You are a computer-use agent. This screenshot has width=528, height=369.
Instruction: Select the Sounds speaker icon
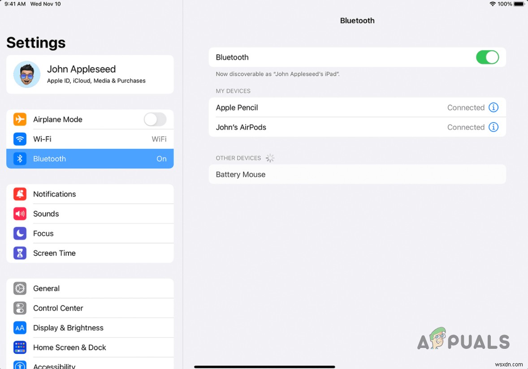click(20, 214)
